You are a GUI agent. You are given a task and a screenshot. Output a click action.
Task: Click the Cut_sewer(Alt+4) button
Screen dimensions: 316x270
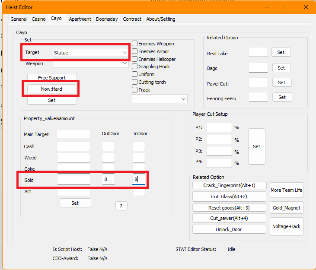[x=230, y=218]
